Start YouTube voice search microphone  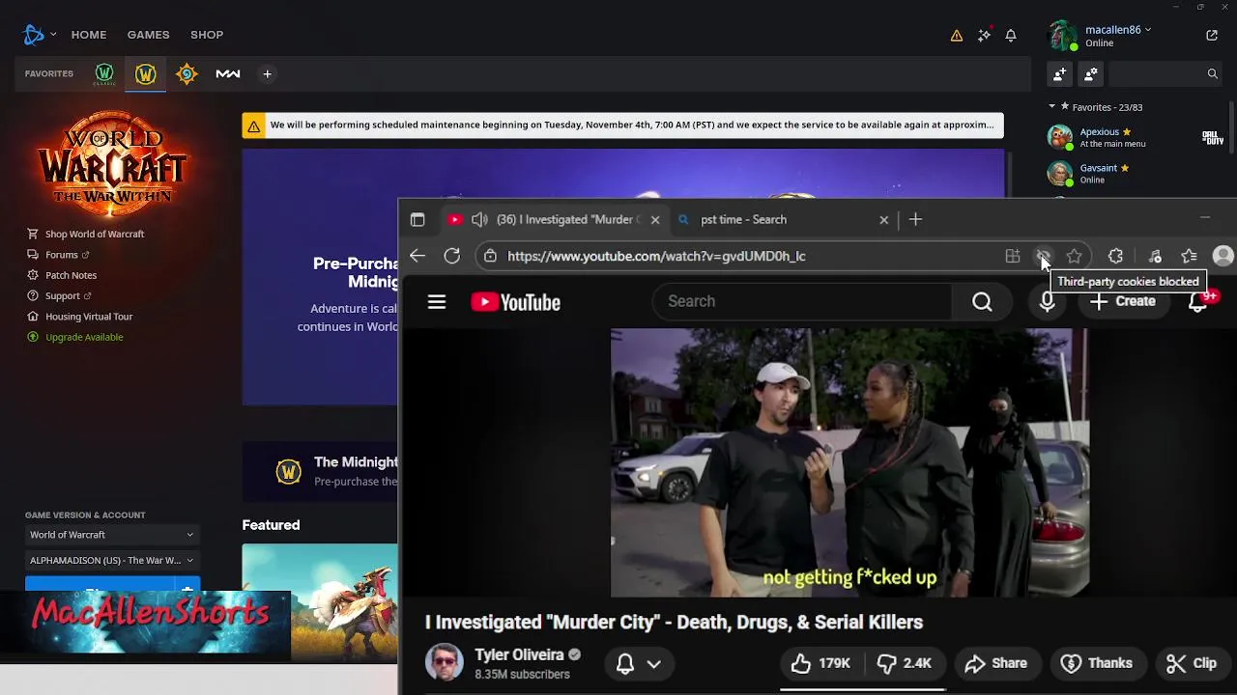point(1047,302)
